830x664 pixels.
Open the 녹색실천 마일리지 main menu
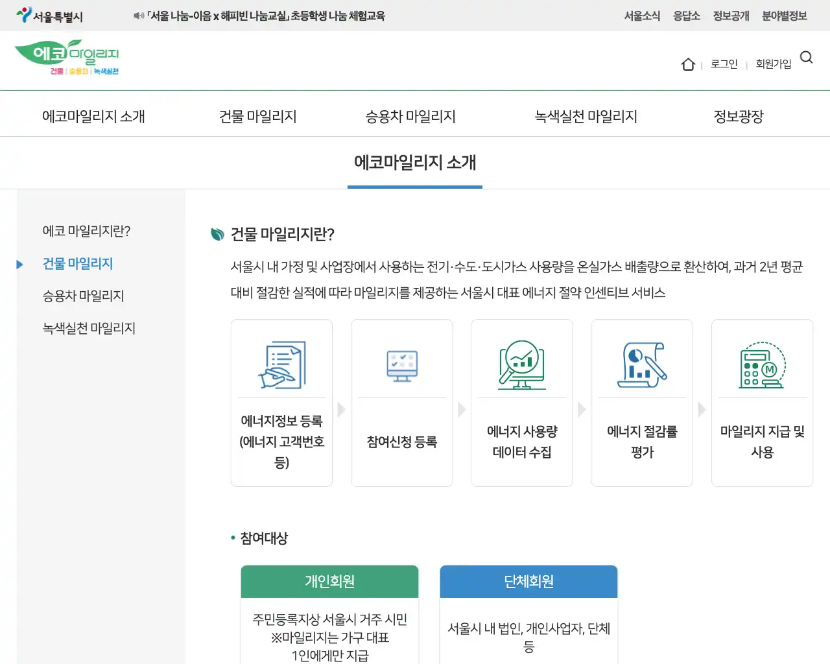[586, 117]
